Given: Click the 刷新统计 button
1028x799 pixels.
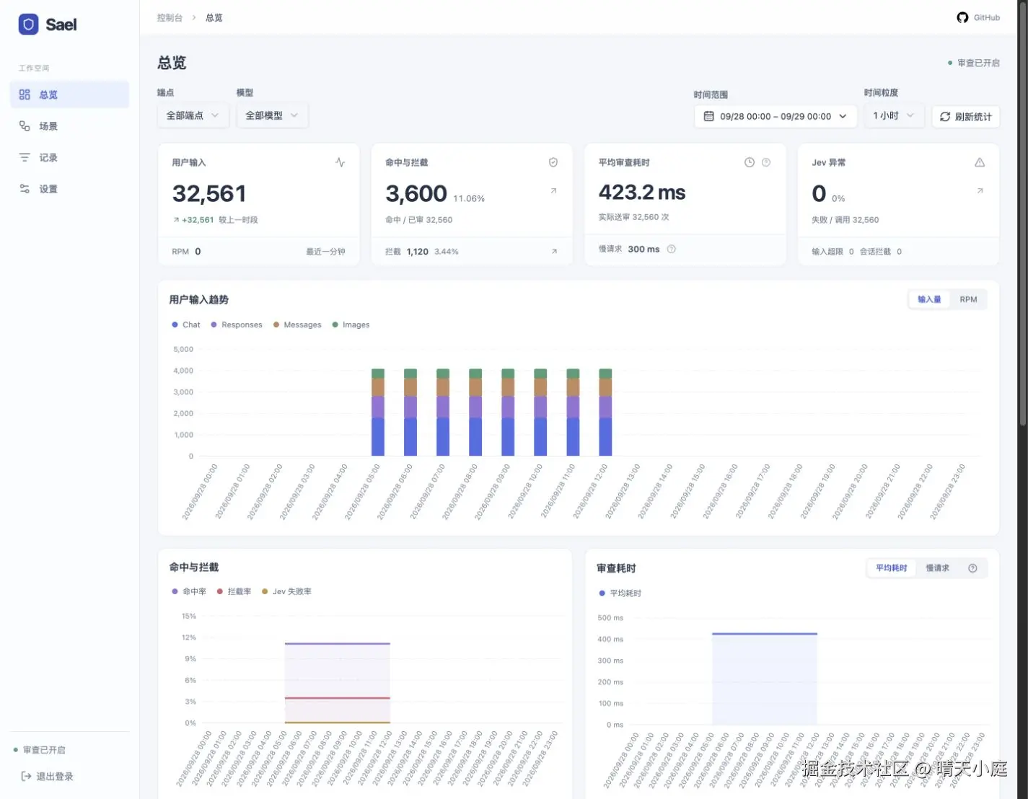Looking at the screenshot, I should 966,116.
